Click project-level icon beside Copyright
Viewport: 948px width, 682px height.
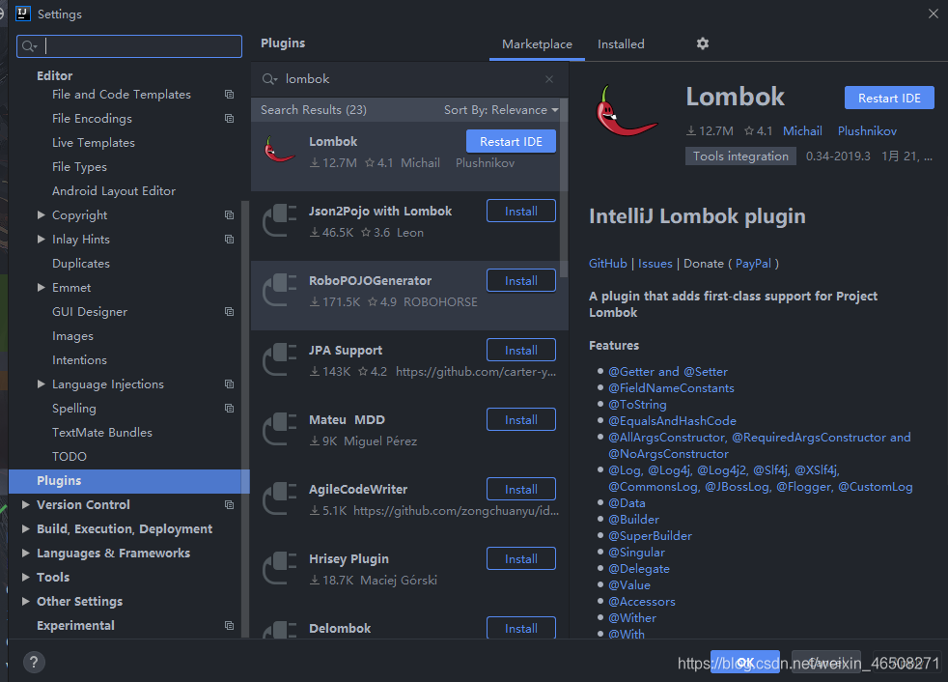[x=229, y=215]
